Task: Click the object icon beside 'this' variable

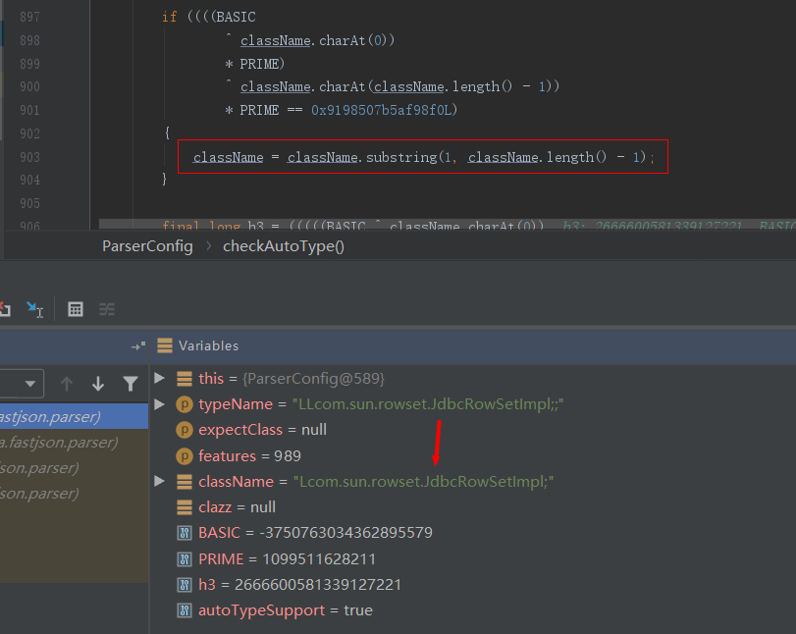Action: tap(185, 379)
